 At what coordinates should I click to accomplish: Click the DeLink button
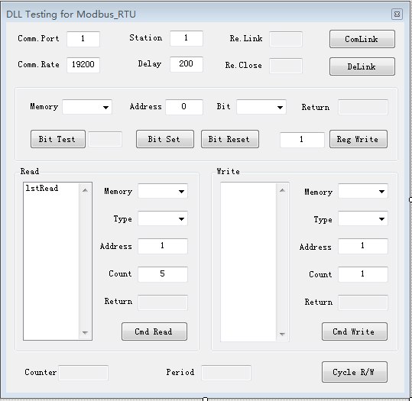(x=362, y=66)
